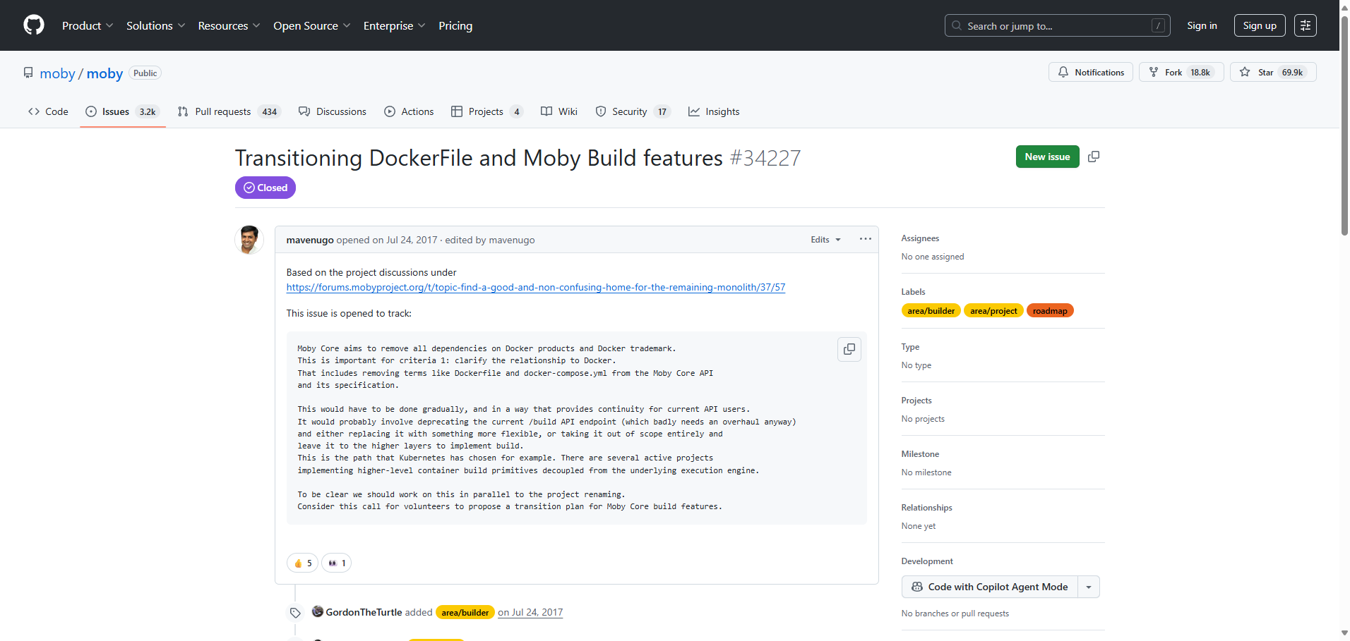Click the area/builder label in the timeline event
The height and width of the screenshot is (641, 1350).
click(465, 612)
